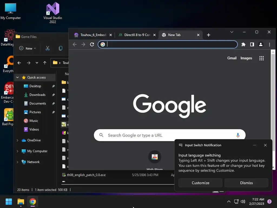Select th06_english_patch_0.8.exe file
The height and width of the screenshot is (208, 277).
[x=86, y=175]
